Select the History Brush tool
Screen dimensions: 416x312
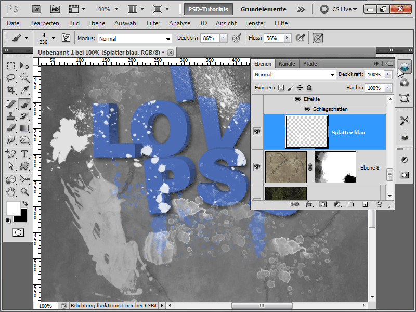(x=24, y=116)
